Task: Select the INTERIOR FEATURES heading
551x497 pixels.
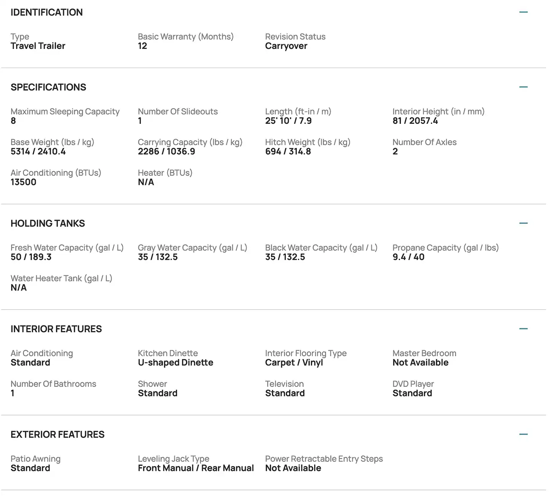Action: [x=56, y=329]
